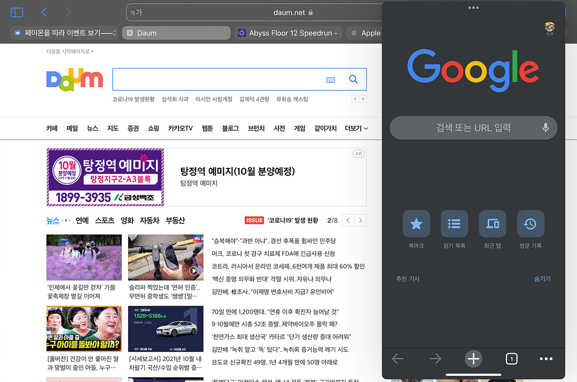The image size is (577, 382).
Task: Open 지도 in Daum navigation
Action: coord(113,128)
